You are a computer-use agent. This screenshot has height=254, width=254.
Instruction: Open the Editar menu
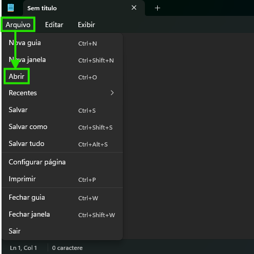(x=54, y=25)
